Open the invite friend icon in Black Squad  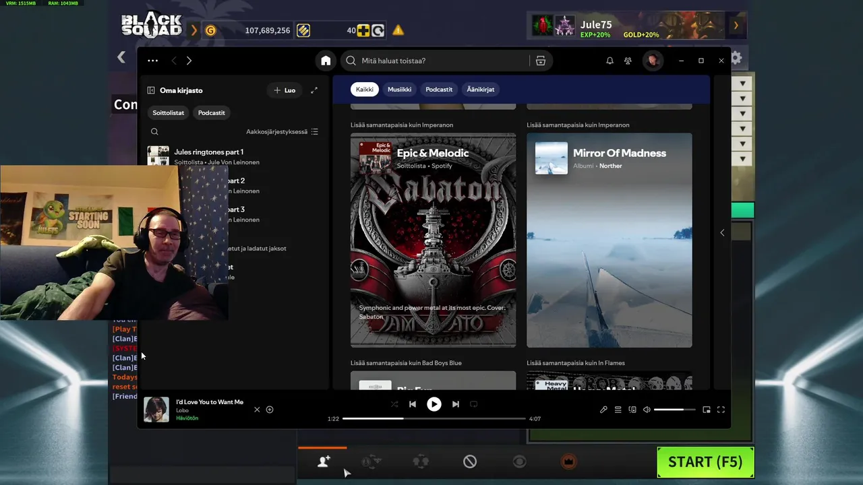click(x=324, y=461)
